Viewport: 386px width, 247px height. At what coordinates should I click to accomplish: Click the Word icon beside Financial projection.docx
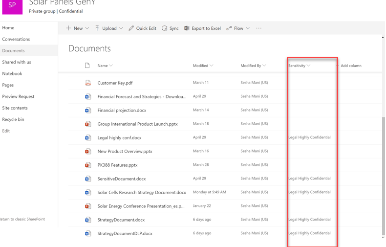click(88, 111)
